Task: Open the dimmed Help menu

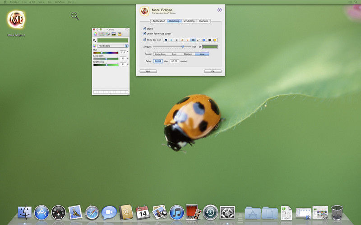Action: click(x=71, y=2)
